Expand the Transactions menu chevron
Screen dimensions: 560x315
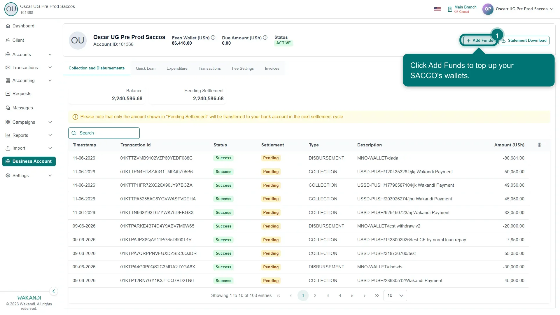point(50,68)
